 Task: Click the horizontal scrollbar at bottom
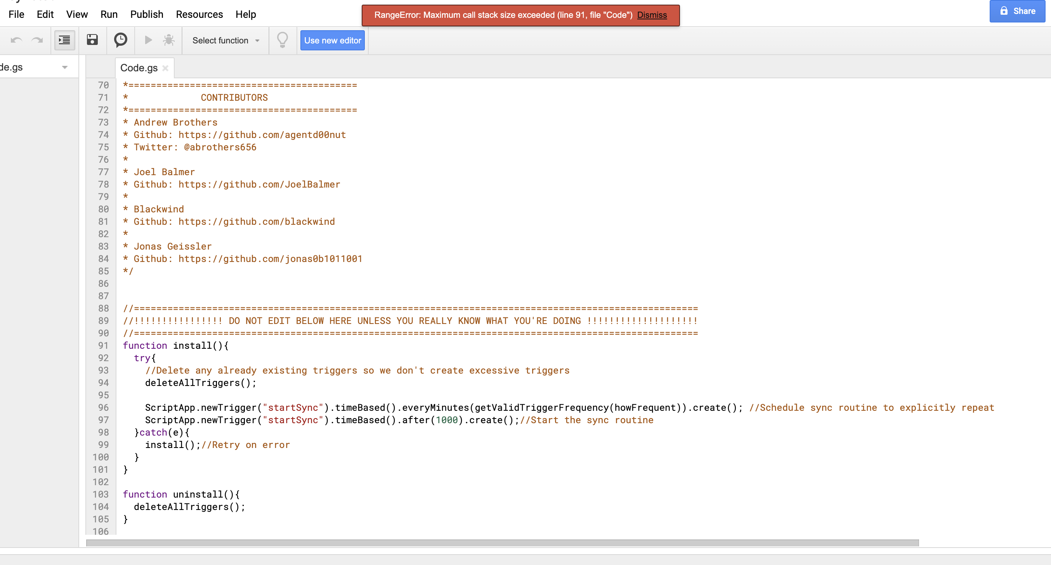(502, 543)
